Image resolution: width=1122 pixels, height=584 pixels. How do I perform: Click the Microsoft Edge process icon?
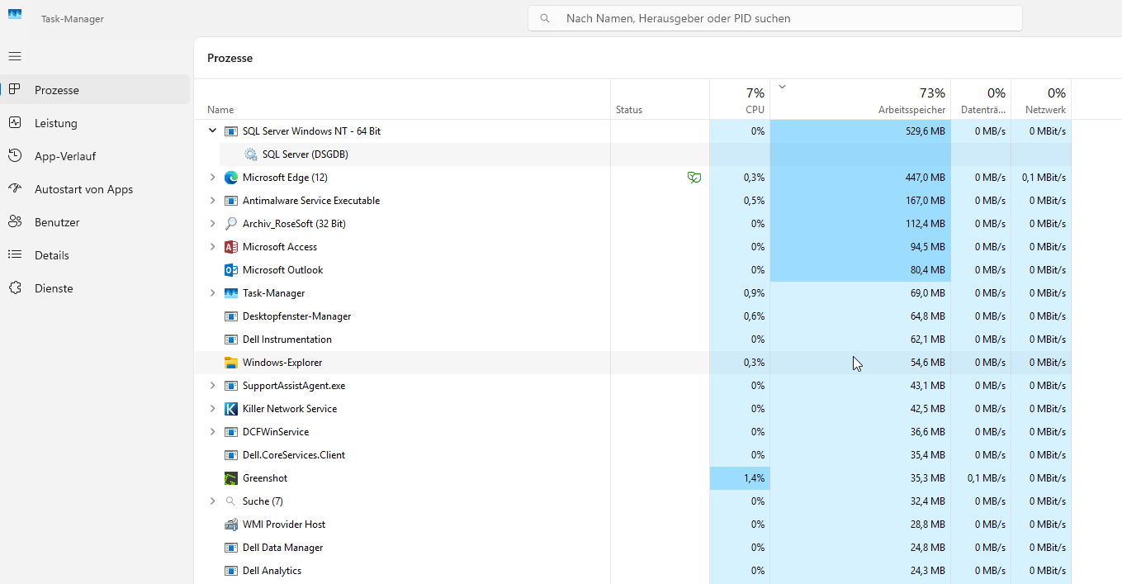pos(231,178)
